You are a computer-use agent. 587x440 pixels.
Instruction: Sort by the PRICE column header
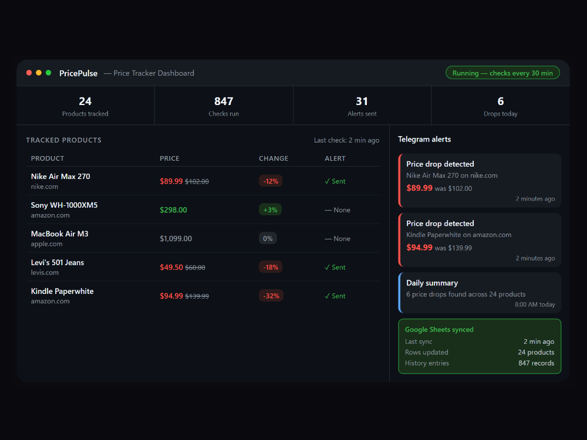coord(170,158)
